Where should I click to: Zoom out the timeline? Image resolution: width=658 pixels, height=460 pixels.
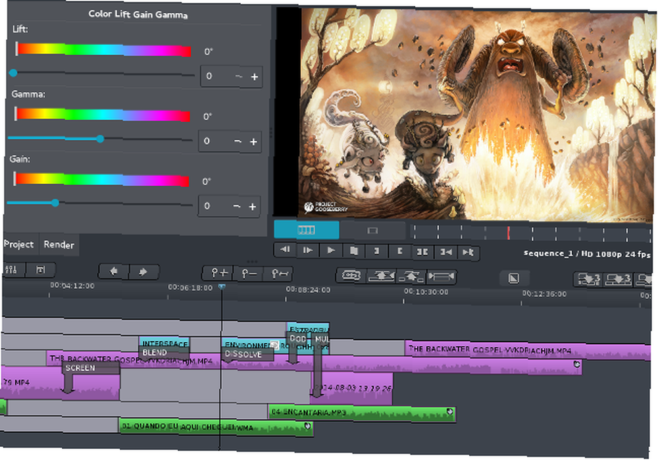(x=249, y=274)
